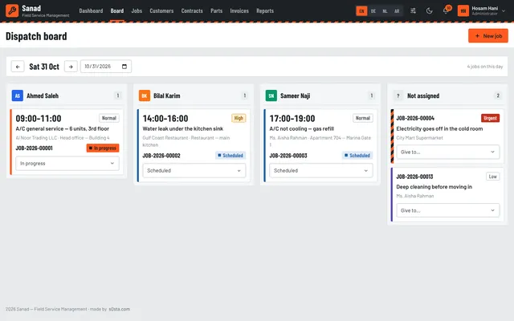The width and height of the screenshot is (514, 321).
Task: Click Normal tag on the 17:00-19:00 job
Action: [x=362, y=118]
